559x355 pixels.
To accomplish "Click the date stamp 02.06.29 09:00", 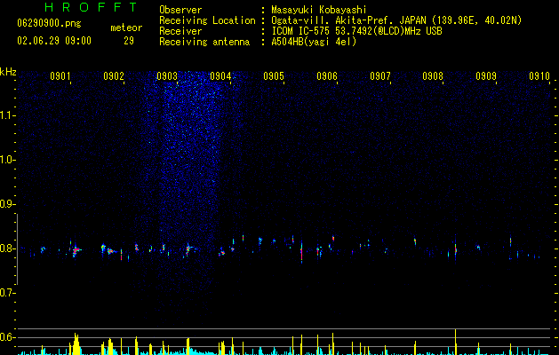I will tap(54, 41).
